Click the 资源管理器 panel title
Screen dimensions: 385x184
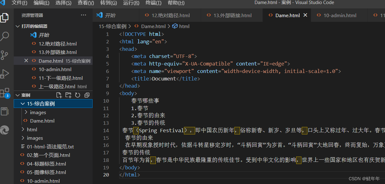click(32, 15)
